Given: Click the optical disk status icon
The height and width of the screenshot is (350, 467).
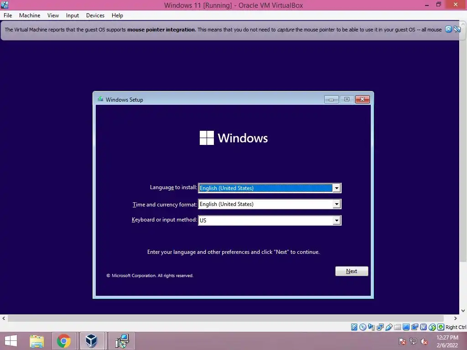Looking at the screenshot, I should (363, 327).
